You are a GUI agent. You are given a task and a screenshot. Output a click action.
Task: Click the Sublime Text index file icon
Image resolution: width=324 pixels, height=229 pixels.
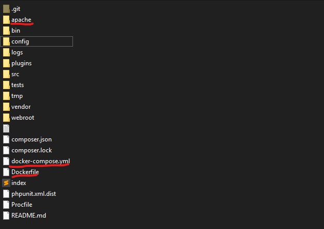point(6,183)
